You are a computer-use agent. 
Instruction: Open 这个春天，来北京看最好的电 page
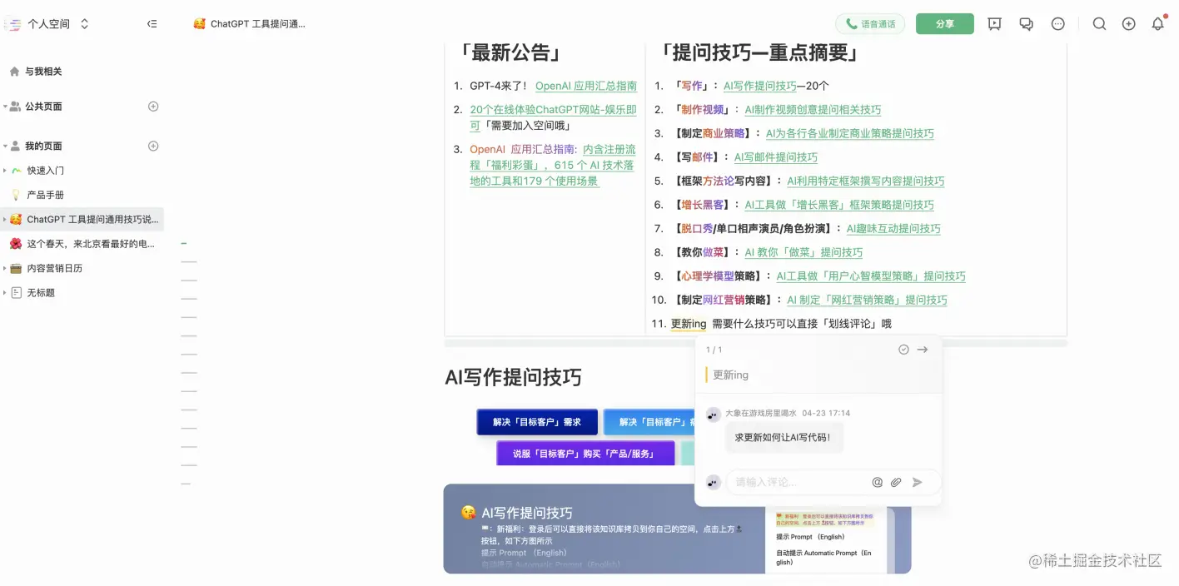tap(90, 244)
